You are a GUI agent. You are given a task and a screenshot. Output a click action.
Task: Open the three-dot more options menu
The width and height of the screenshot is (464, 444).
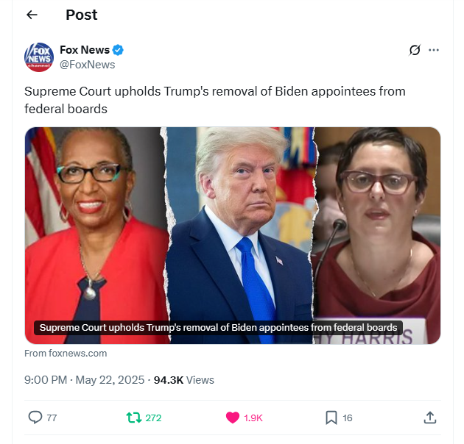pyautogui.click(x=434, y=50)
